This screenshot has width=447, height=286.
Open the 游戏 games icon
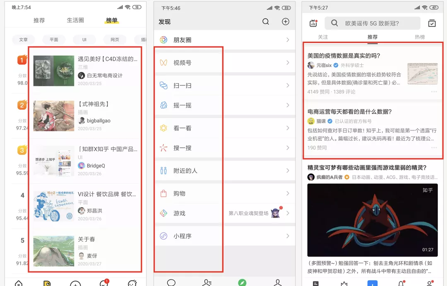coord(163,213)
